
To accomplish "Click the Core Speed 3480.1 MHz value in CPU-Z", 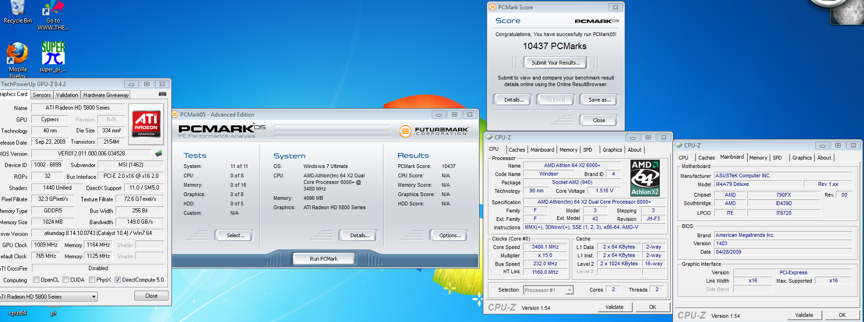I will tap(545, 247).
